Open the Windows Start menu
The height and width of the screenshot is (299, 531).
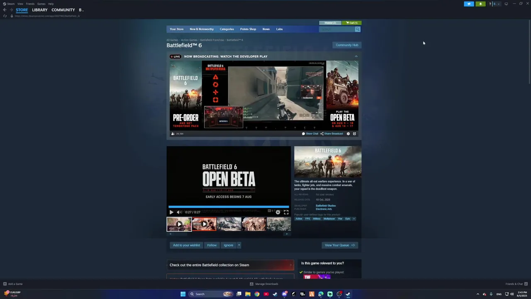(x=183, y=294)
